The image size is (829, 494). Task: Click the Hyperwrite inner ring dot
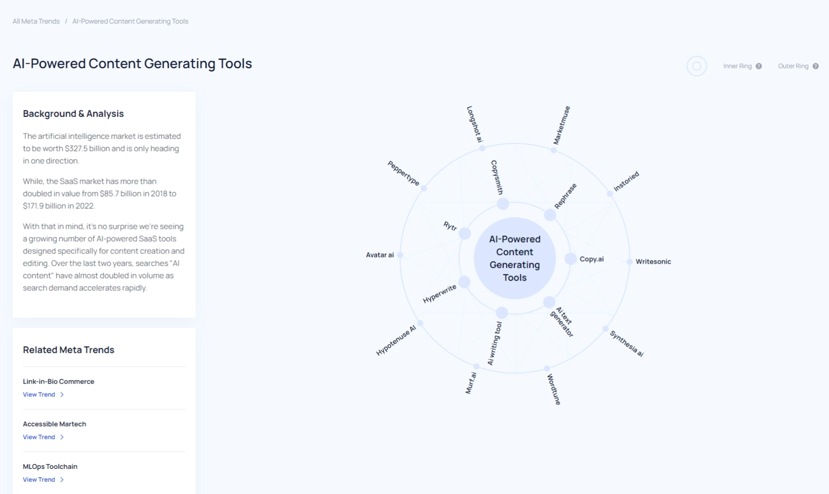click(464, 282)
